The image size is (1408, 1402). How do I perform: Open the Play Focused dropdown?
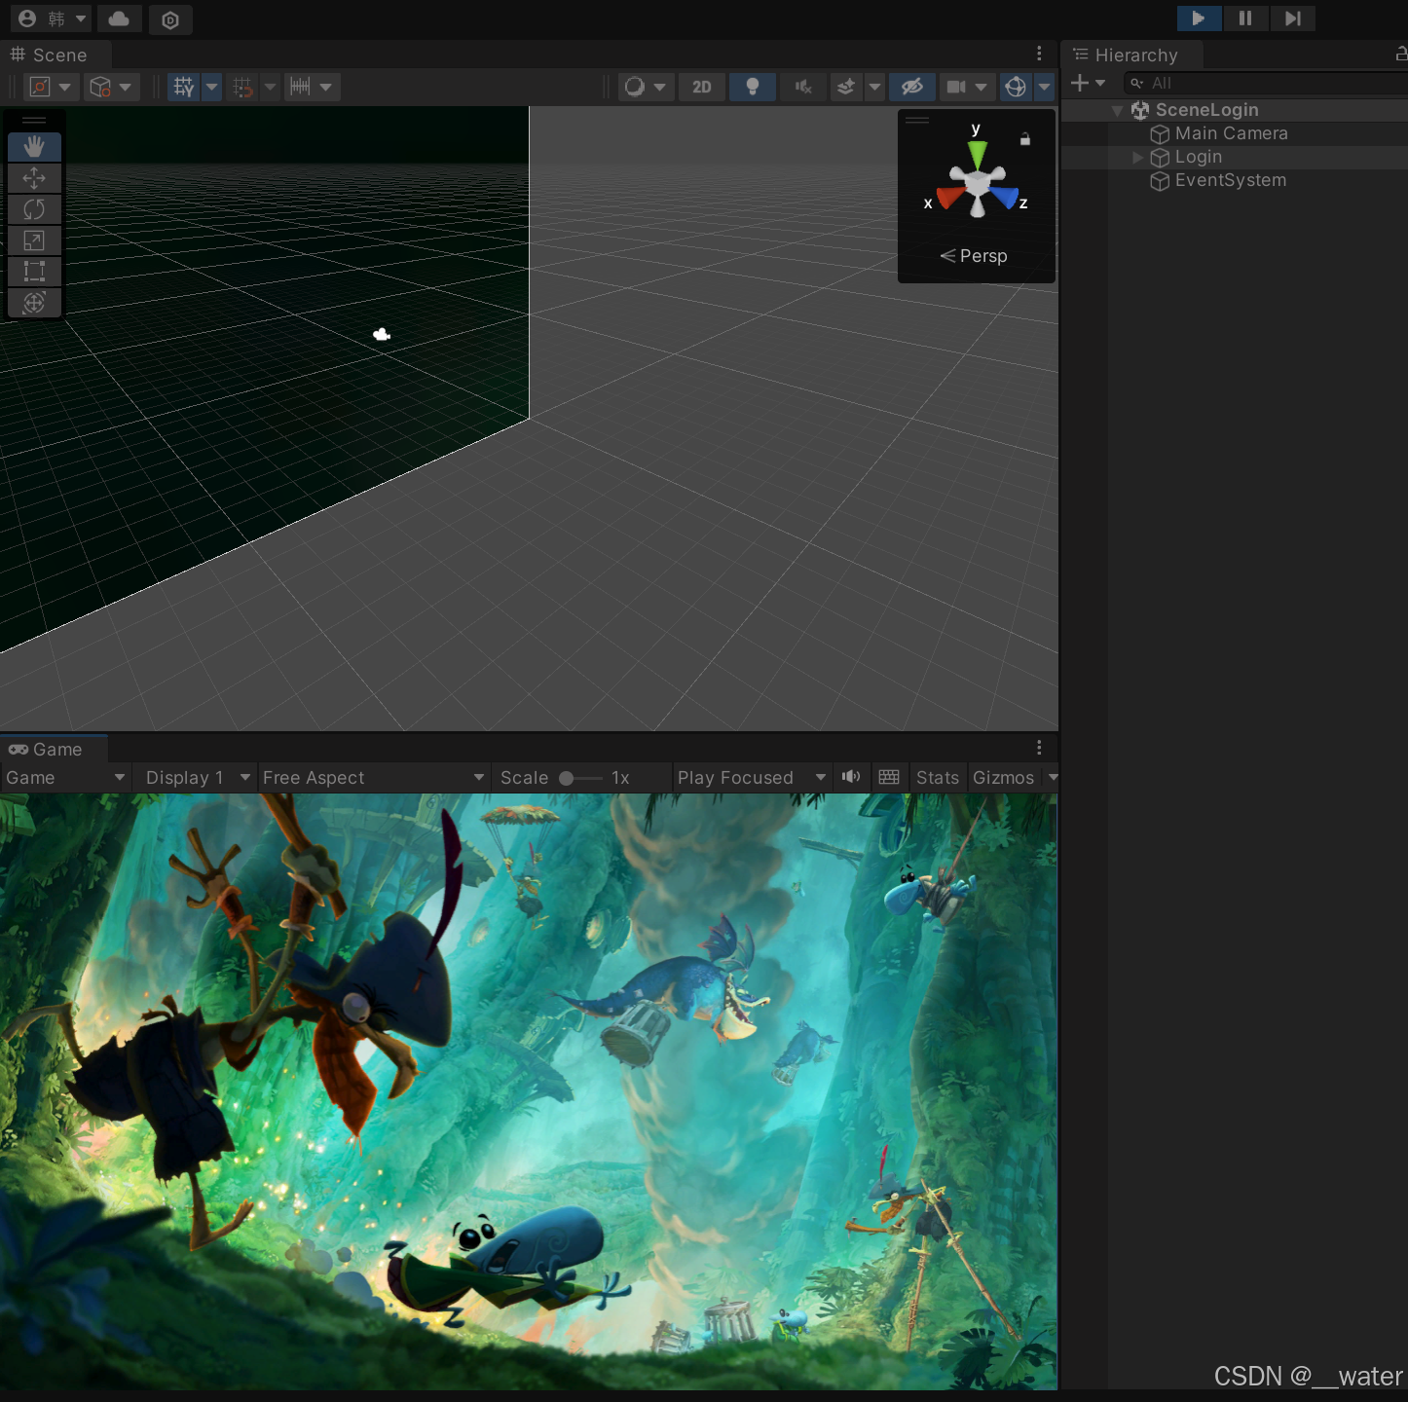752,778
